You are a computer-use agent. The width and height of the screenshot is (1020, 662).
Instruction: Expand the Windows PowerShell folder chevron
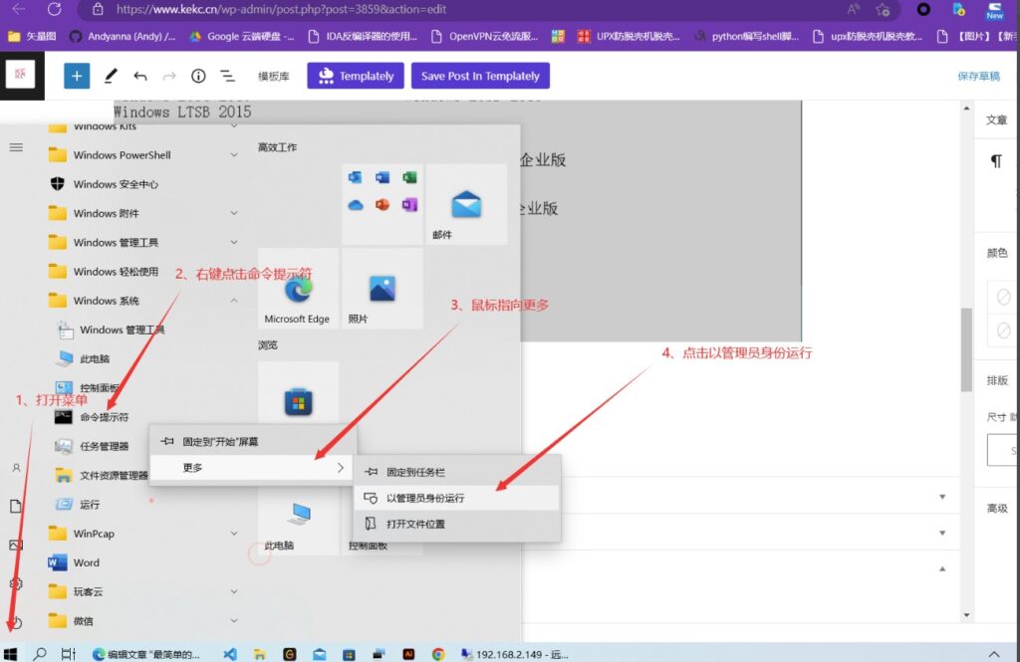232,155
